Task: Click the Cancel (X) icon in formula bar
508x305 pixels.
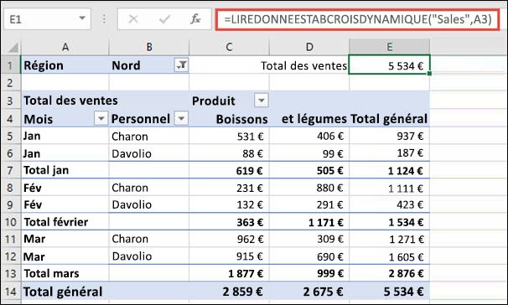Action: point(133,19)
